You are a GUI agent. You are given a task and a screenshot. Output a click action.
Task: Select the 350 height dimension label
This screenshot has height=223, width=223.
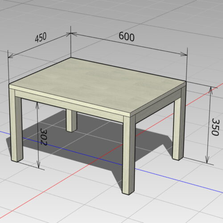(x=215, y=127)
